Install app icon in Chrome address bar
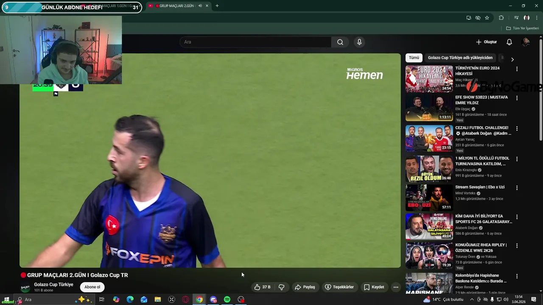 coord(469,18)
